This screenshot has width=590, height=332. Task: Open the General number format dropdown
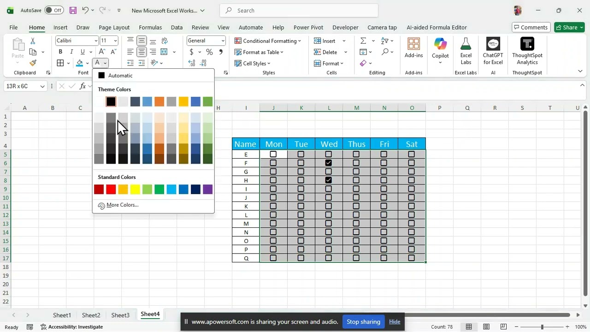(223, 41)
